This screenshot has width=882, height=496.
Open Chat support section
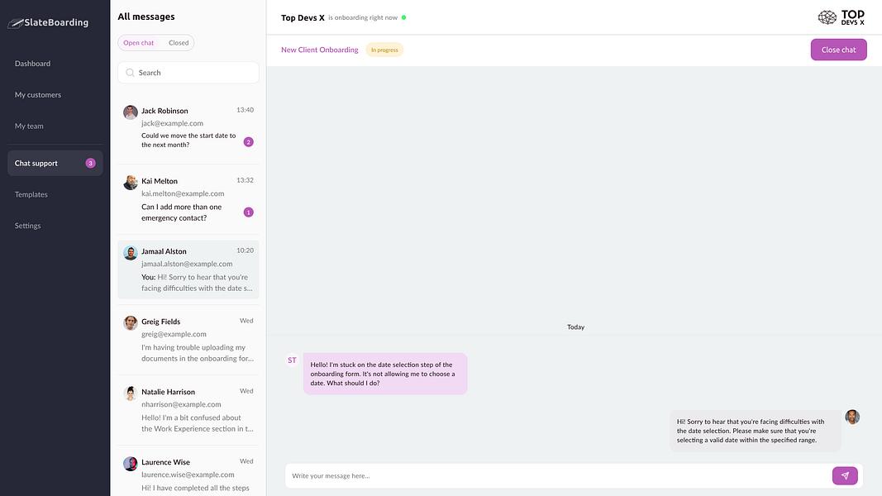click(x=55, y=163)
